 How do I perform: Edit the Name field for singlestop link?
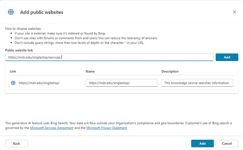click(x=121, y=83)
